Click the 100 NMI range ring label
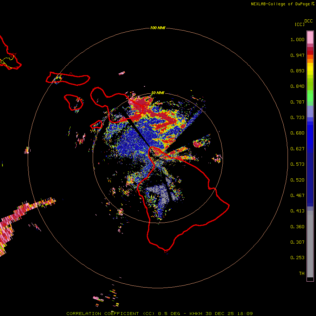 158,28
